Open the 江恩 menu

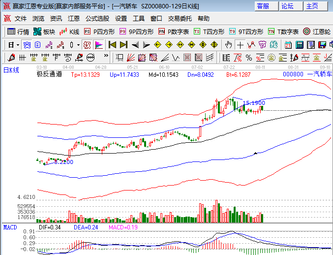74,19
